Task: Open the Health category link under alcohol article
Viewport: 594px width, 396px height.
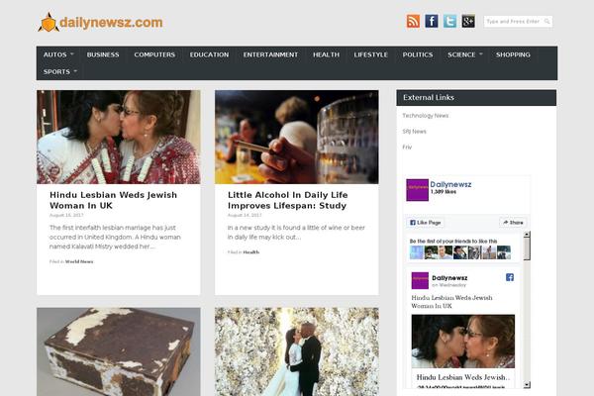Action: [251, 252]
